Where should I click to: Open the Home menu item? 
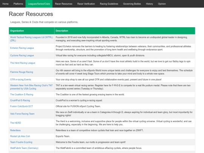(5, 4)
